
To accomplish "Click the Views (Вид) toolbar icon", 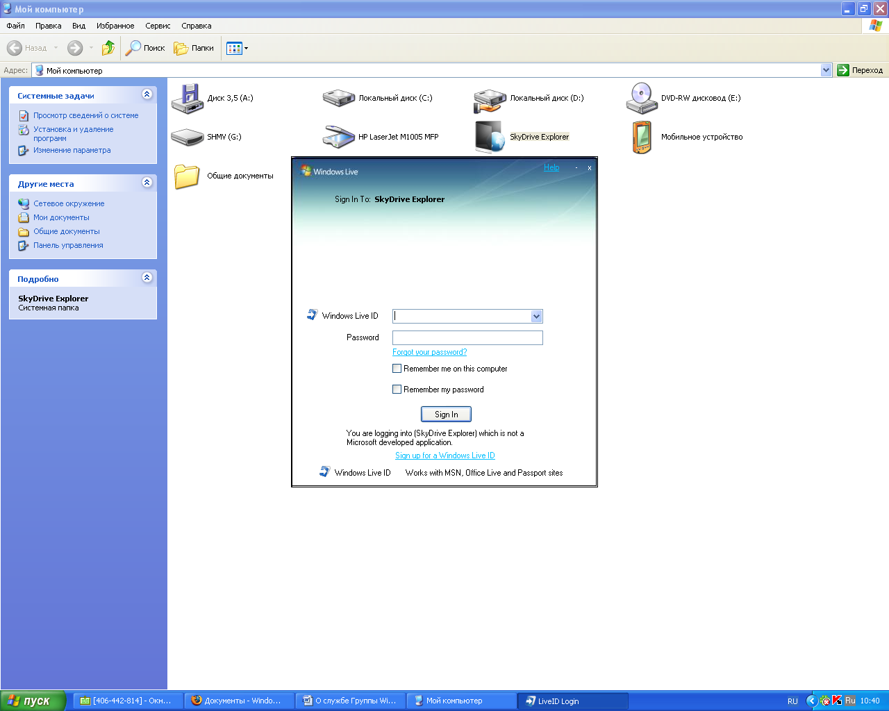I will (x=234, y=48).
